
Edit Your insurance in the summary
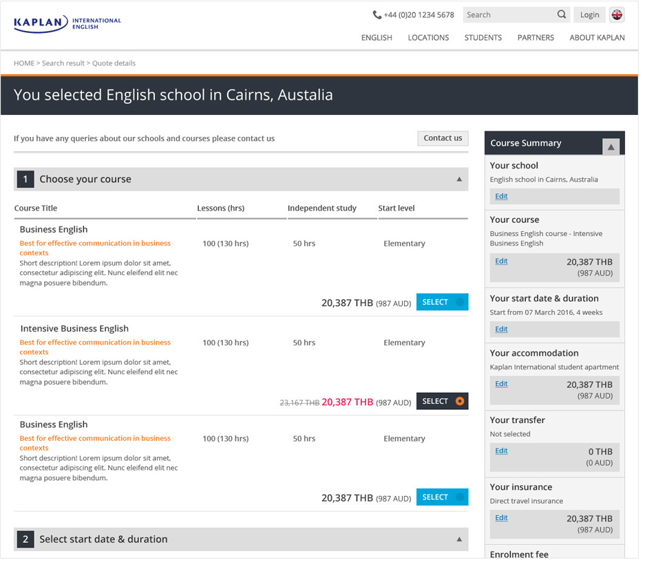coord(501,517)
